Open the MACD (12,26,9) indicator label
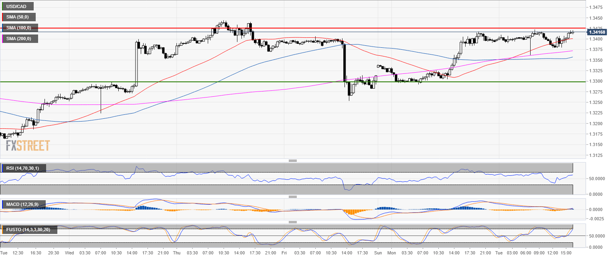 pyautogui.click(x=24, y=204)
